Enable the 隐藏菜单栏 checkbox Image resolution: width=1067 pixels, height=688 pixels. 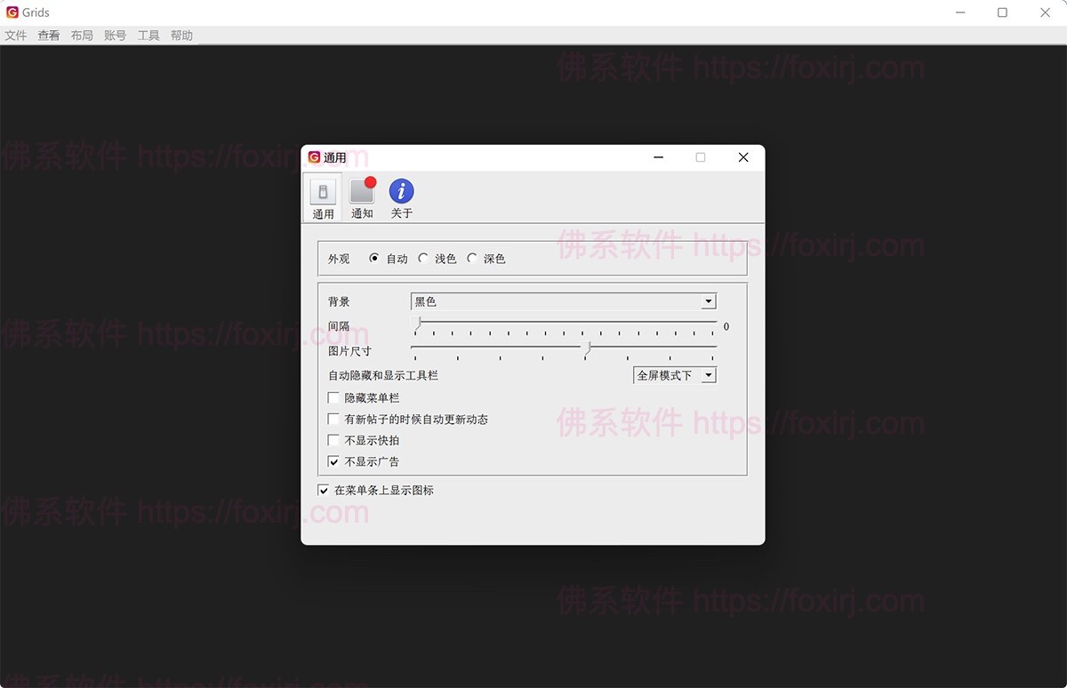pos(333,397)
